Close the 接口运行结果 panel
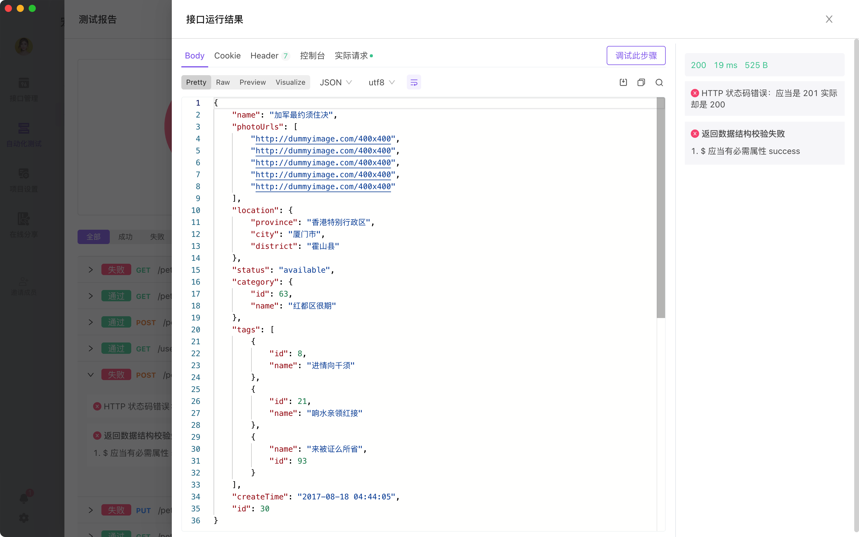The height and width of the screenshot is (537, 859). [829, 19]
